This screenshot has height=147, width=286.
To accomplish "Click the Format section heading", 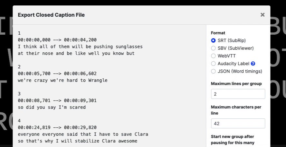I will pos(218,33).
